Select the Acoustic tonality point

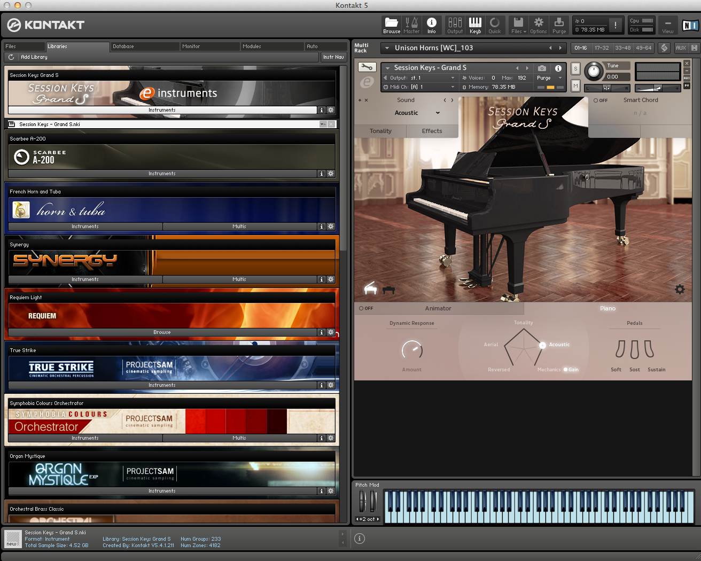(542, 345)
